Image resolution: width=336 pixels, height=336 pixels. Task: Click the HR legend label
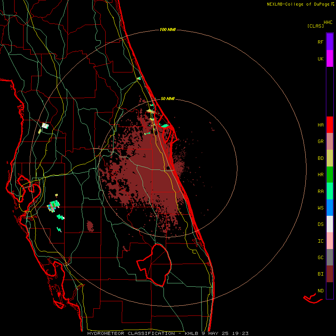[x=320, y=175]
